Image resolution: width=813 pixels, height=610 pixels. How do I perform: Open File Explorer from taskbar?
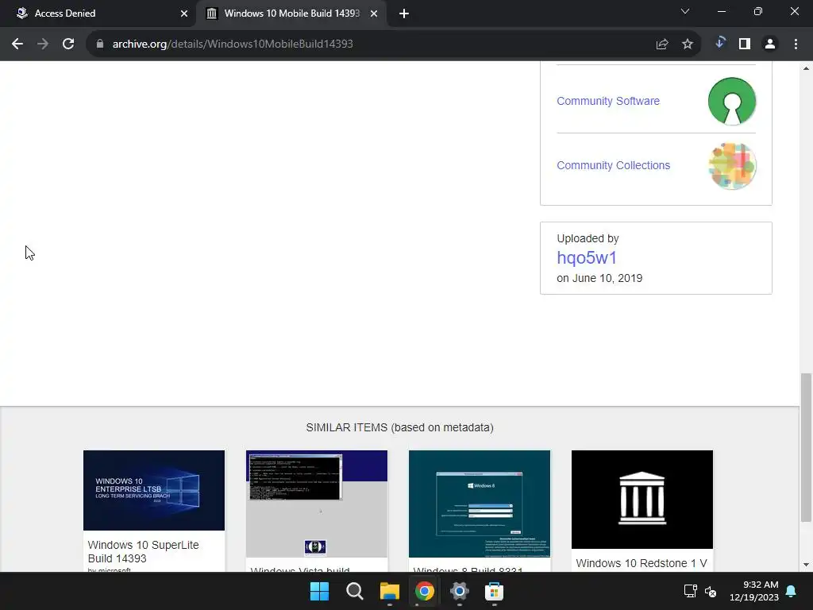click(389, 591)
